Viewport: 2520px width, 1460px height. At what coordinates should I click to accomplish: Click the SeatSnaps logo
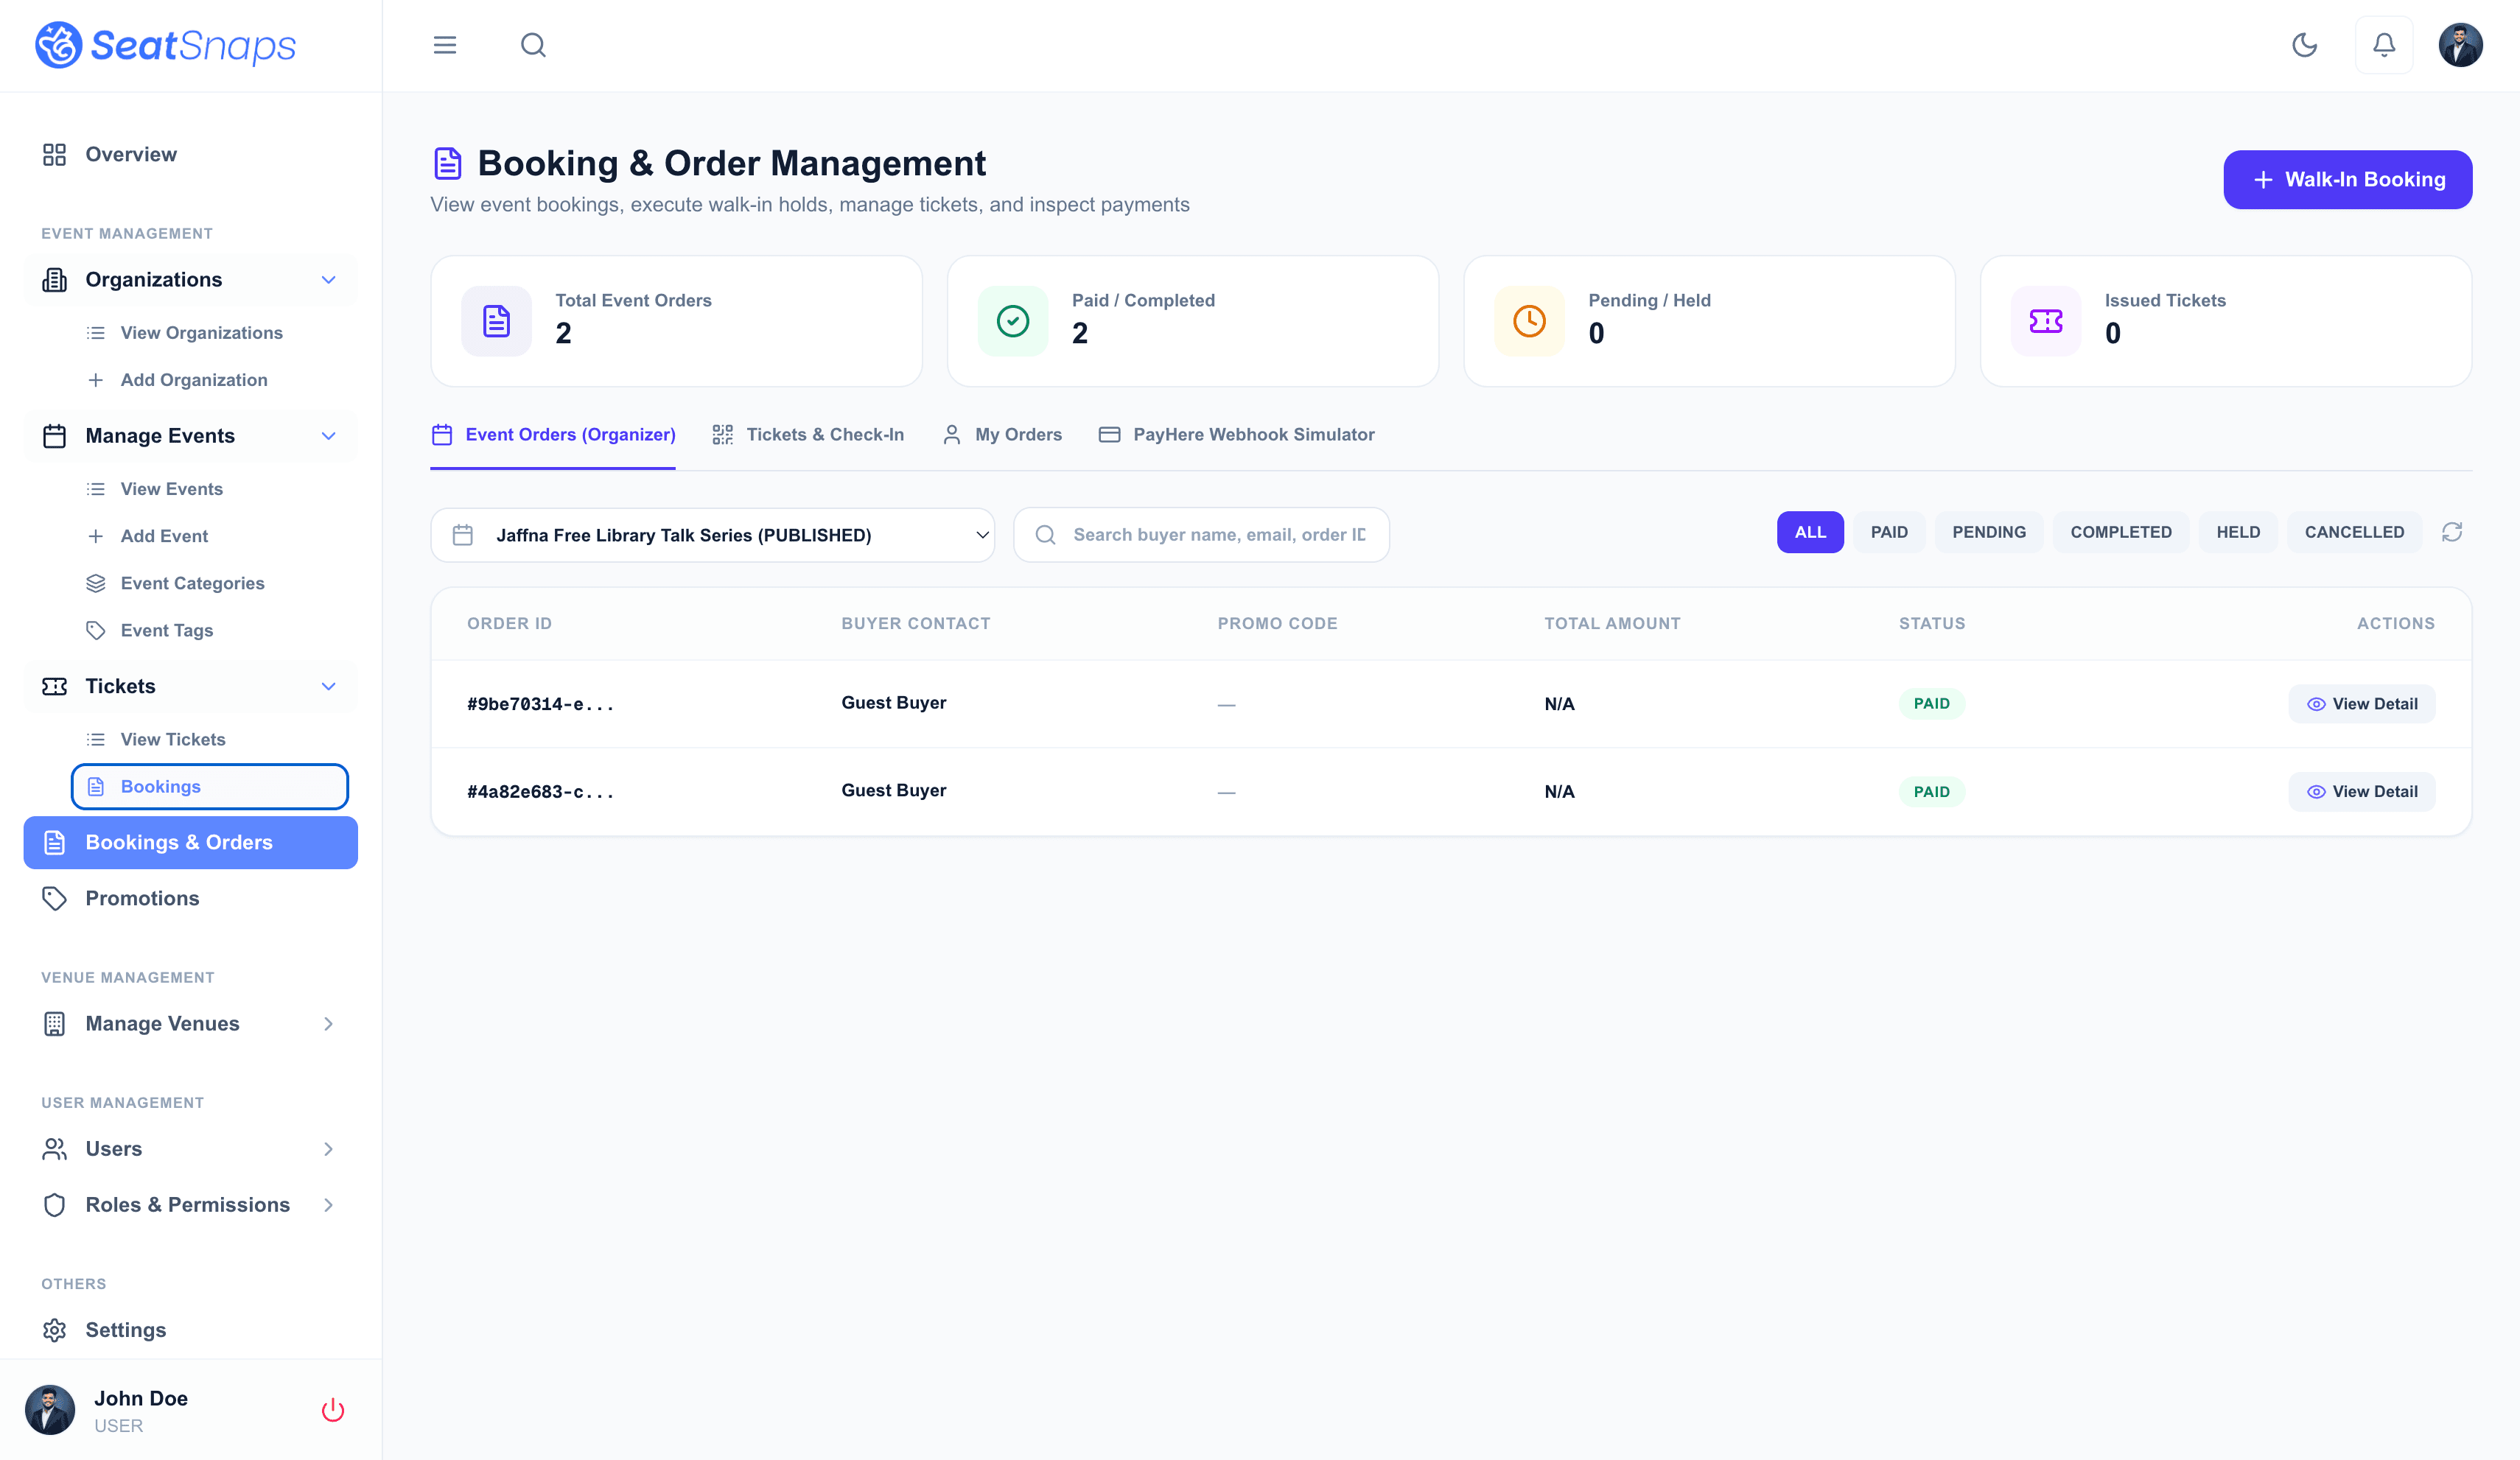coord(166,45)
